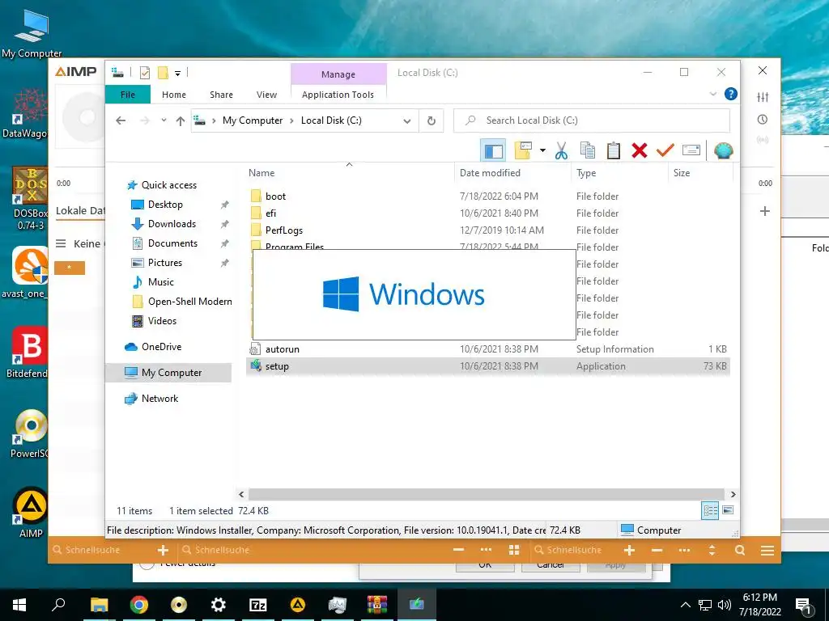
Task: Switch to the Home ribbon tab
Action: (174, 95)
